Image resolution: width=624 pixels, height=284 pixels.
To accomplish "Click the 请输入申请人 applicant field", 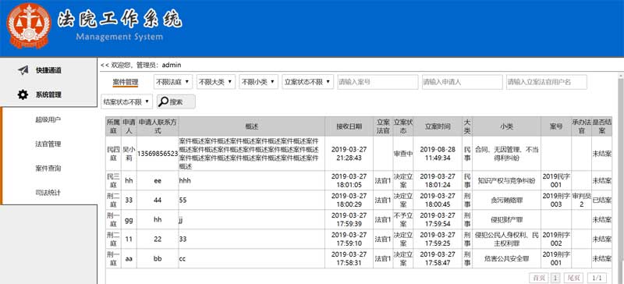I will tap(462, 82).
